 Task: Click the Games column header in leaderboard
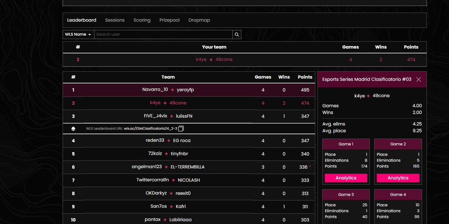pyautogui.click(x=263, y=77)
